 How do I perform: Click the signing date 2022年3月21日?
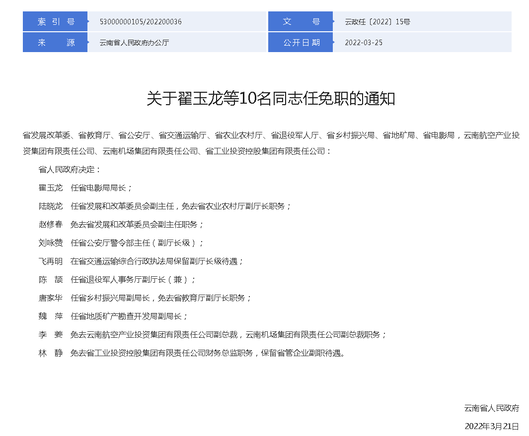(491, 427)
